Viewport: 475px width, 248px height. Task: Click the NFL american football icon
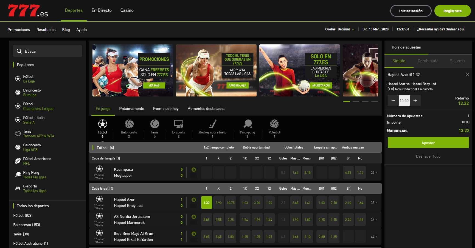pos(18,161)
